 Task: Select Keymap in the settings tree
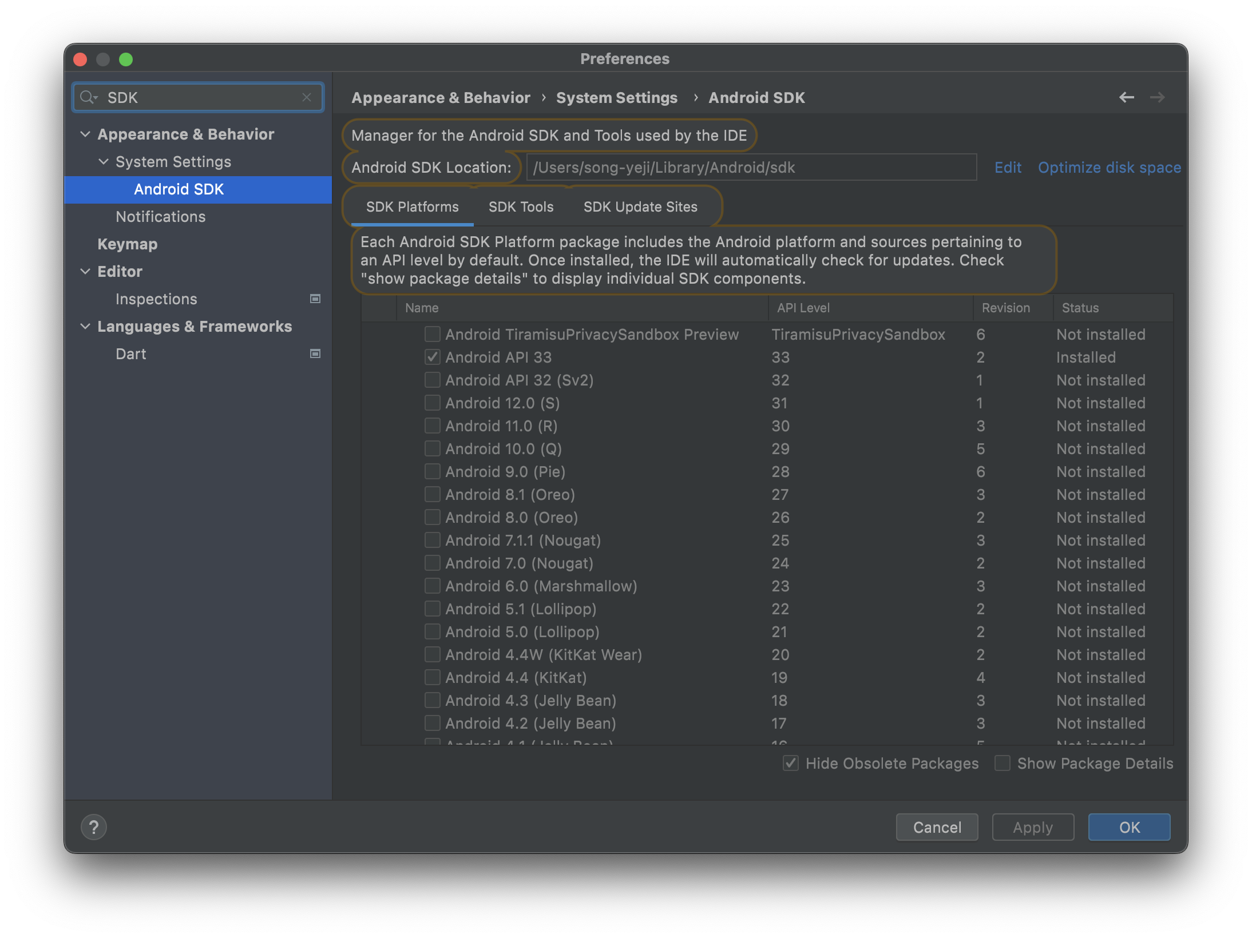(x=127, y=244)
